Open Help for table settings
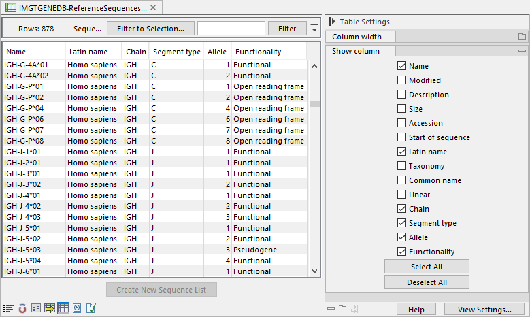Screen dimensions: 530x317 [416, 310]
